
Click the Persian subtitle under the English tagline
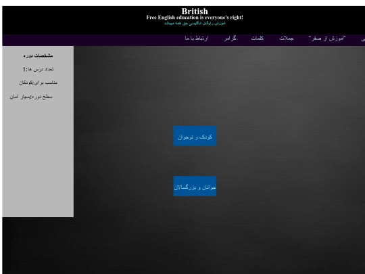pos(195,23)
